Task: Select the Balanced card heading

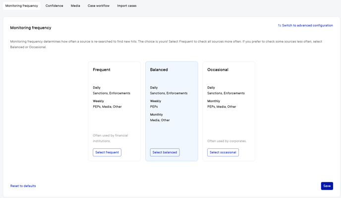Action: click(159, 69)
